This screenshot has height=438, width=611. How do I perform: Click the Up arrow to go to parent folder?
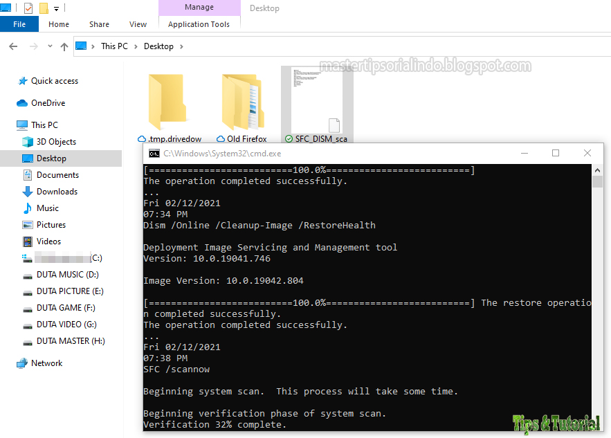point(64,46)
